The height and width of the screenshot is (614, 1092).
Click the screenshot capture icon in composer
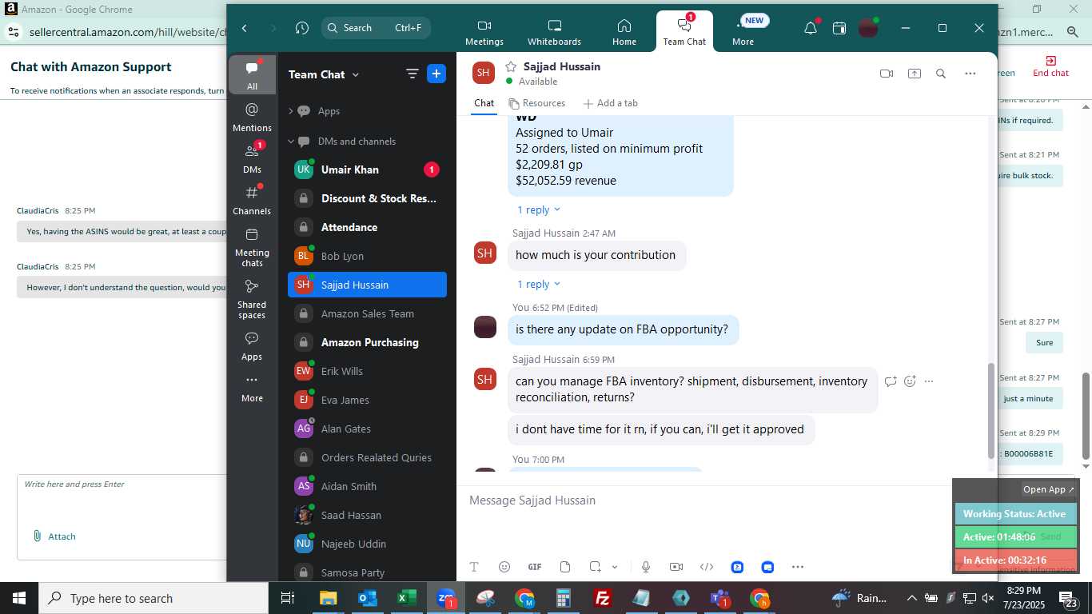click(595, 567)
